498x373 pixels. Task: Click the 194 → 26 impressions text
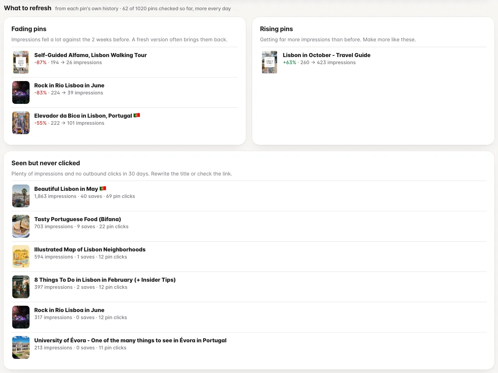click(x=76, y=63)
